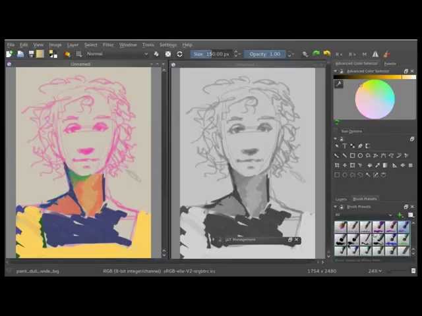
Task: Click the brush Size slider
Action: click(212, 54)
